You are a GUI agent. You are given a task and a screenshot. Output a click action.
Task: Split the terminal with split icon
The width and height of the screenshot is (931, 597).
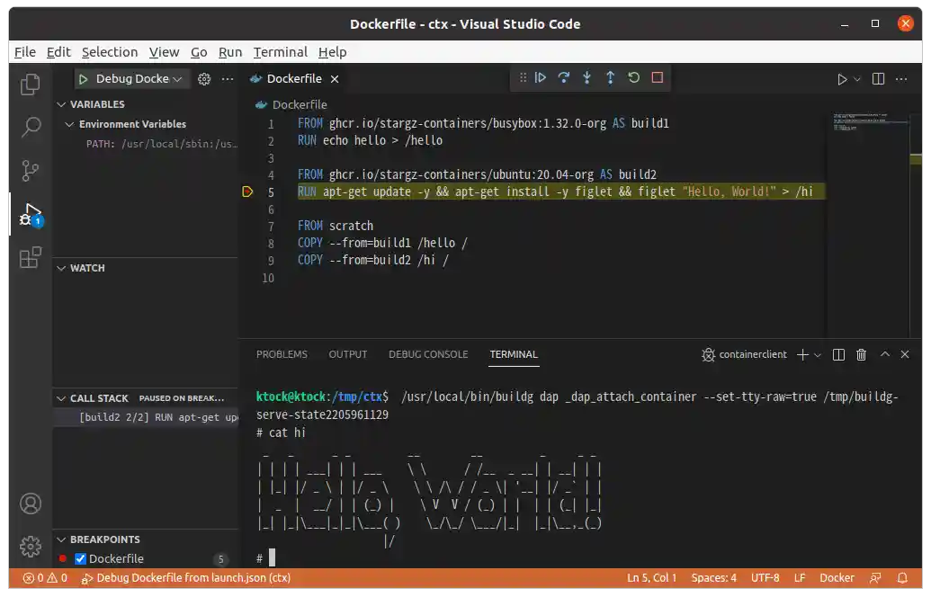[x=837, y=354]
